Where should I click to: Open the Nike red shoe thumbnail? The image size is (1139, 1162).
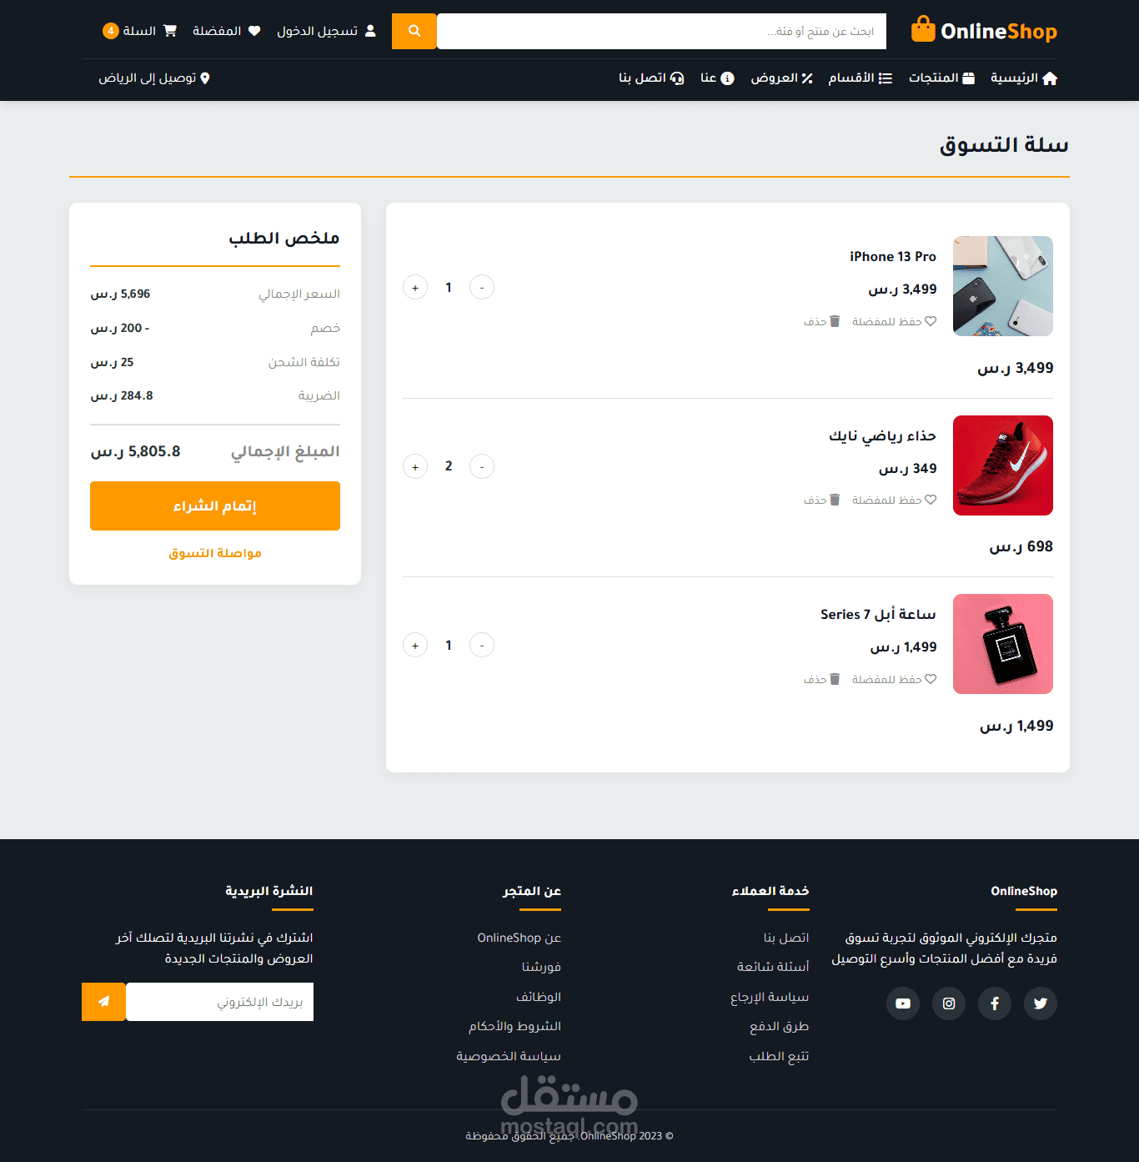coord(1003,465)
